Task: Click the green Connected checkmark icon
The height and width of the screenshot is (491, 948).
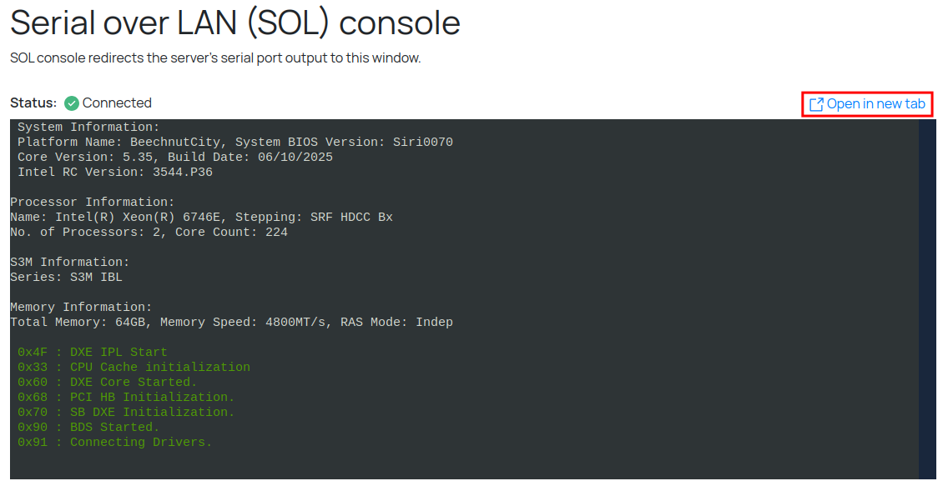Action: pyautogui.click(x=72, y=103)
